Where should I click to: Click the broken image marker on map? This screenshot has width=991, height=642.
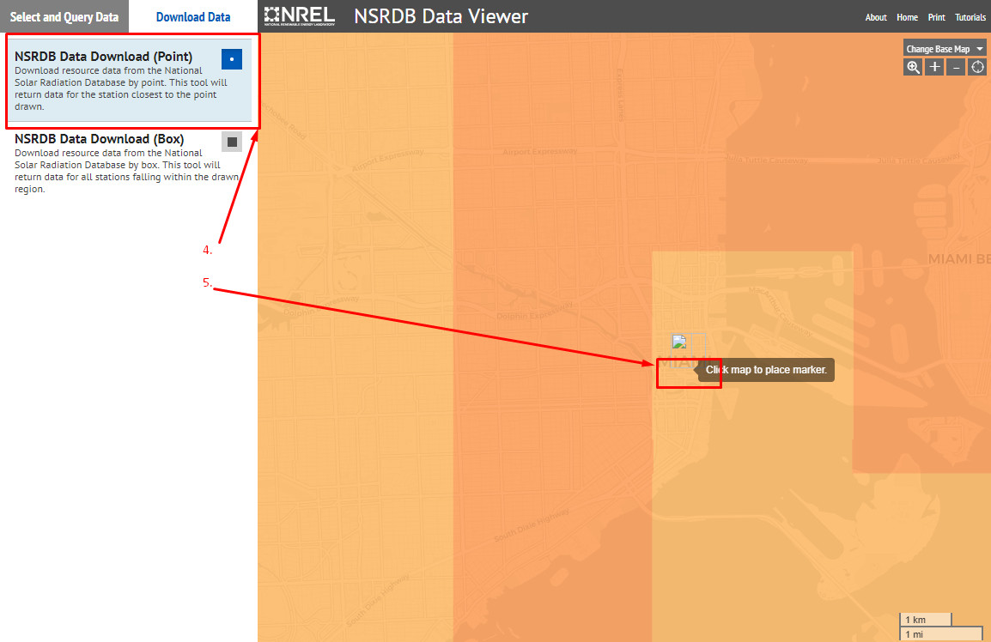click(x=679, y=342)
